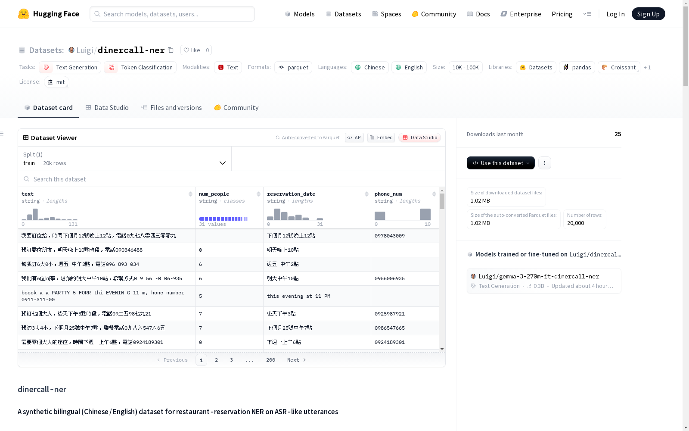Go to Models in the top navigation
This screenshot has width=689, height=431.
click(x=300, y=14)
